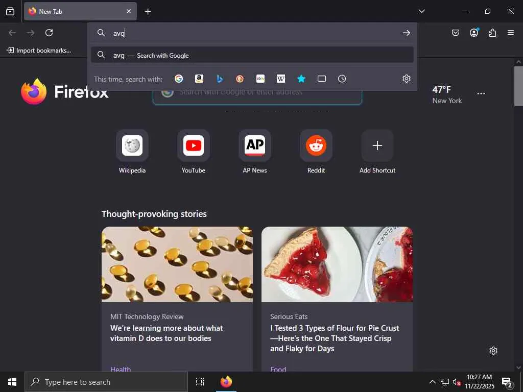Search this time with Wikipedia icon
Screen dimensions: 523x392
tap(281, 79)
